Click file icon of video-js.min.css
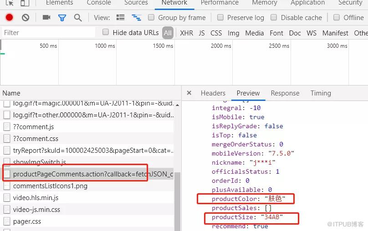This screenshot has height=231, width=368. (7, 210)
